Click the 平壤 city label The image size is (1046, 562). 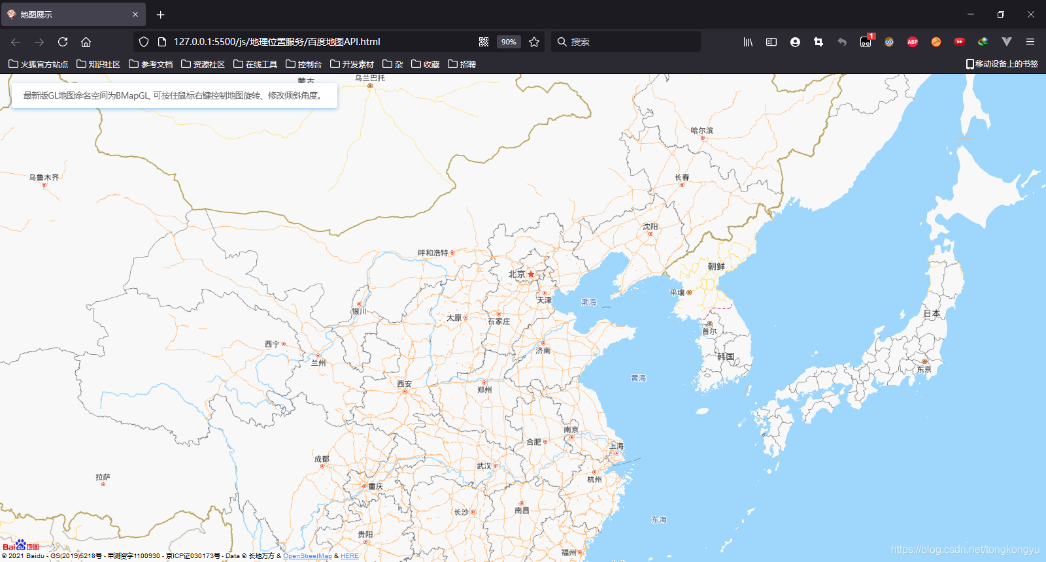(677, 293)
